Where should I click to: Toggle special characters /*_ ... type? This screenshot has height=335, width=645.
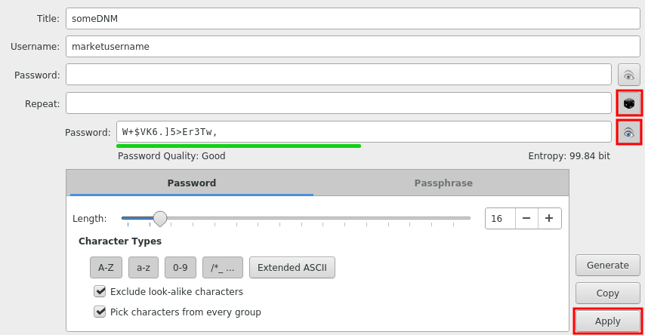point(223,267)
